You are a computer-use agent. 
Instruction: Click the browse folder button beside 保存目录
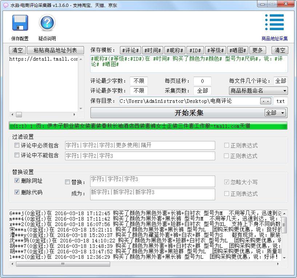[266, 101]
